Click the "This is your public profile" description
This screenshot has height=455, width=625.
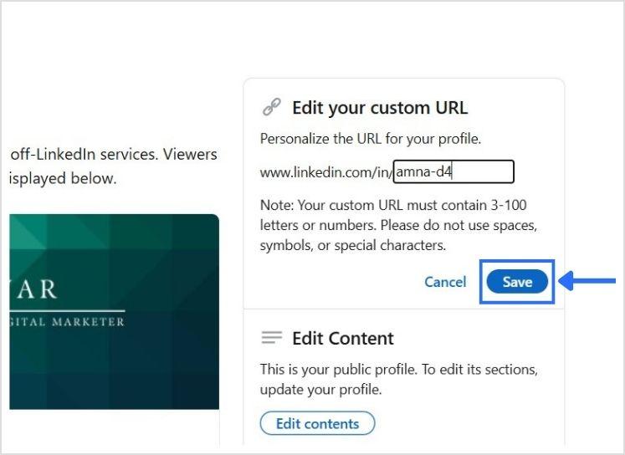click(x=398, y=369)
